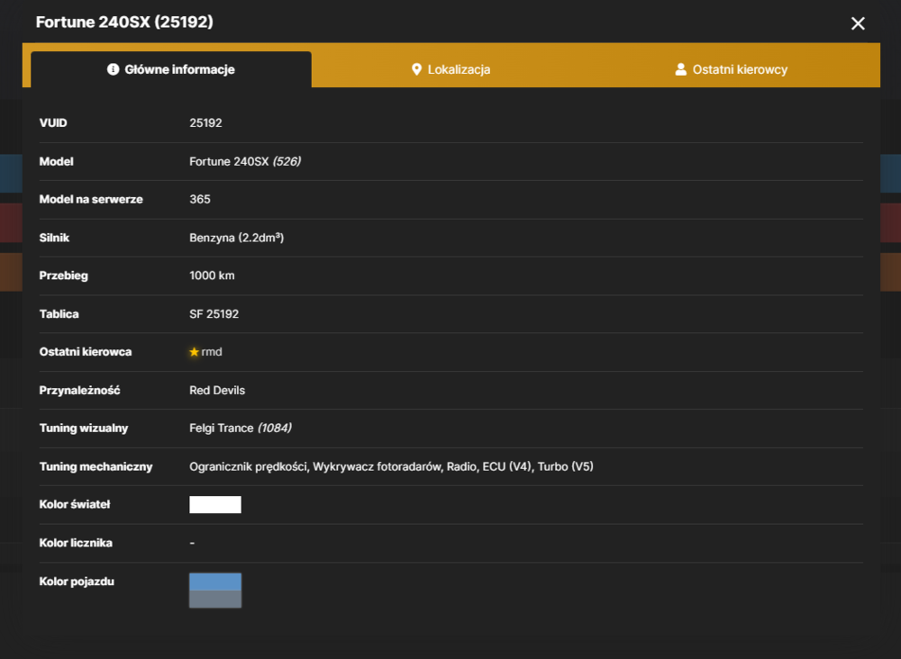Click the Ostatni kierowca label

[x=86, y=352]
